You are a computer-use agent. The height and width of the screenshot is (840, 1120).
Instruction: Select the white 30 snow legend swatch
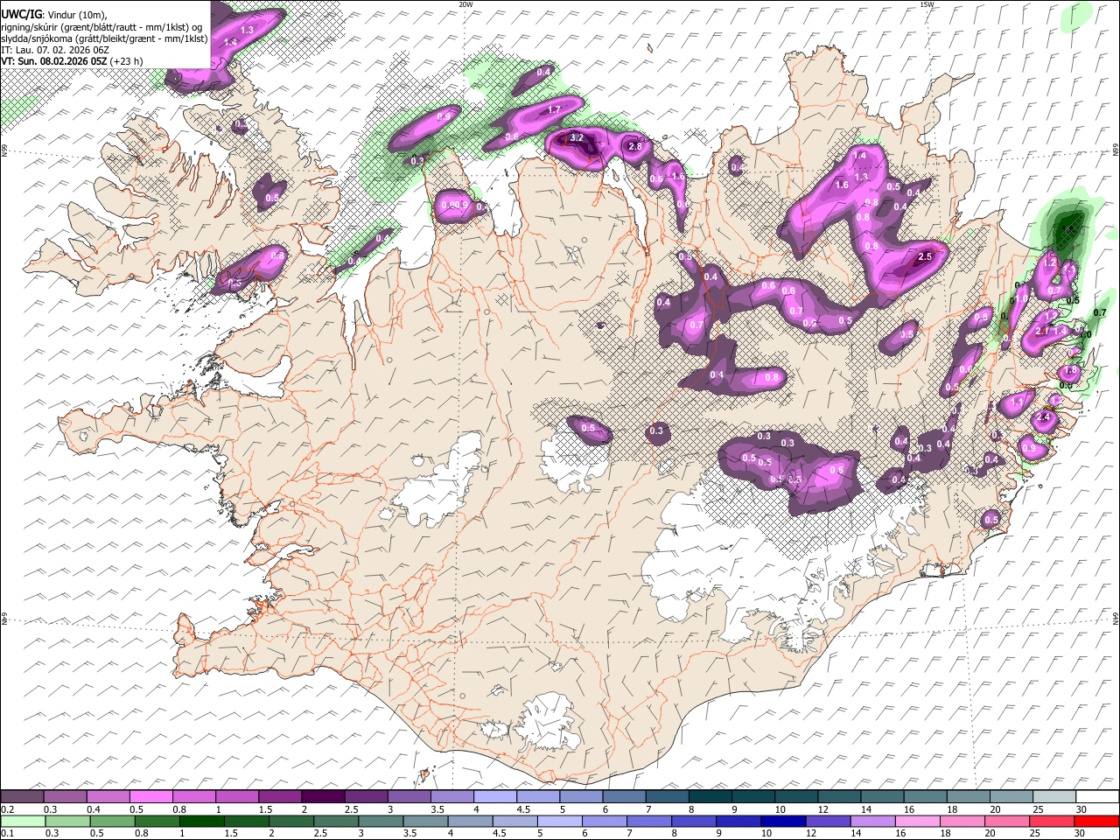pyautogui.click(x=1097, y=797)
